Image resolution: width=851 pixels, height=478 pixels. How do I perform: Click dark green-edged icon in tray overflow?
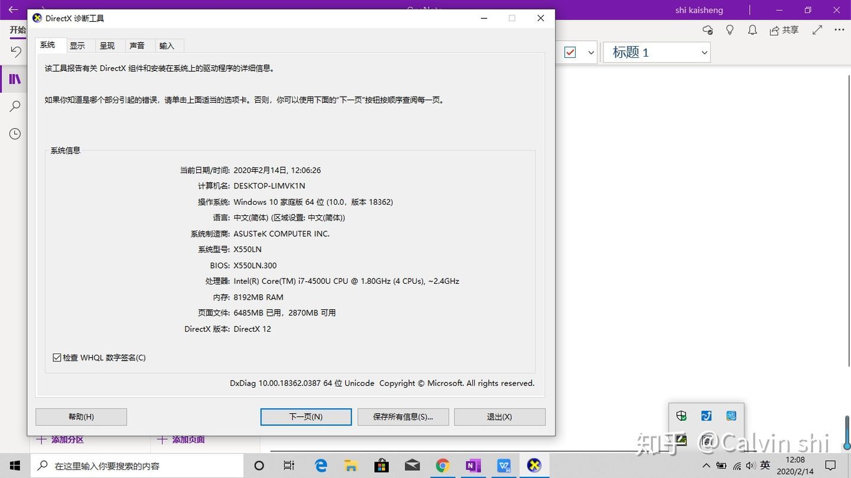[681, 440]
